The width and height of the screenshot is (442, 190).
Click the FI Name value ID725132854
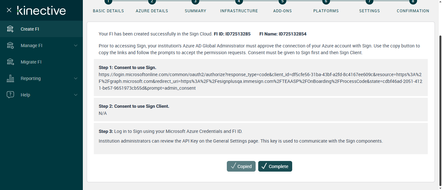coord(293,34)
